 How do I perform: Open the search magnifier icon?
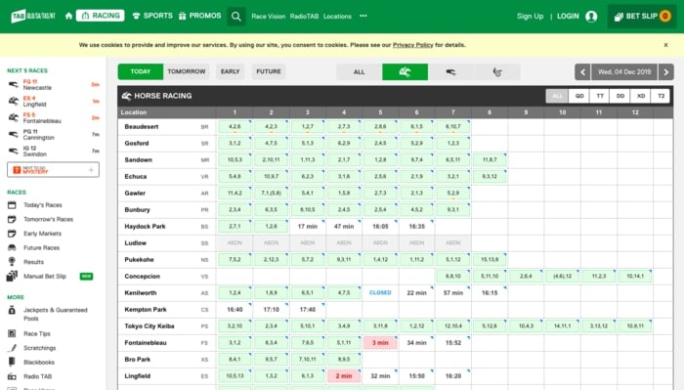[x=236, y=17]
